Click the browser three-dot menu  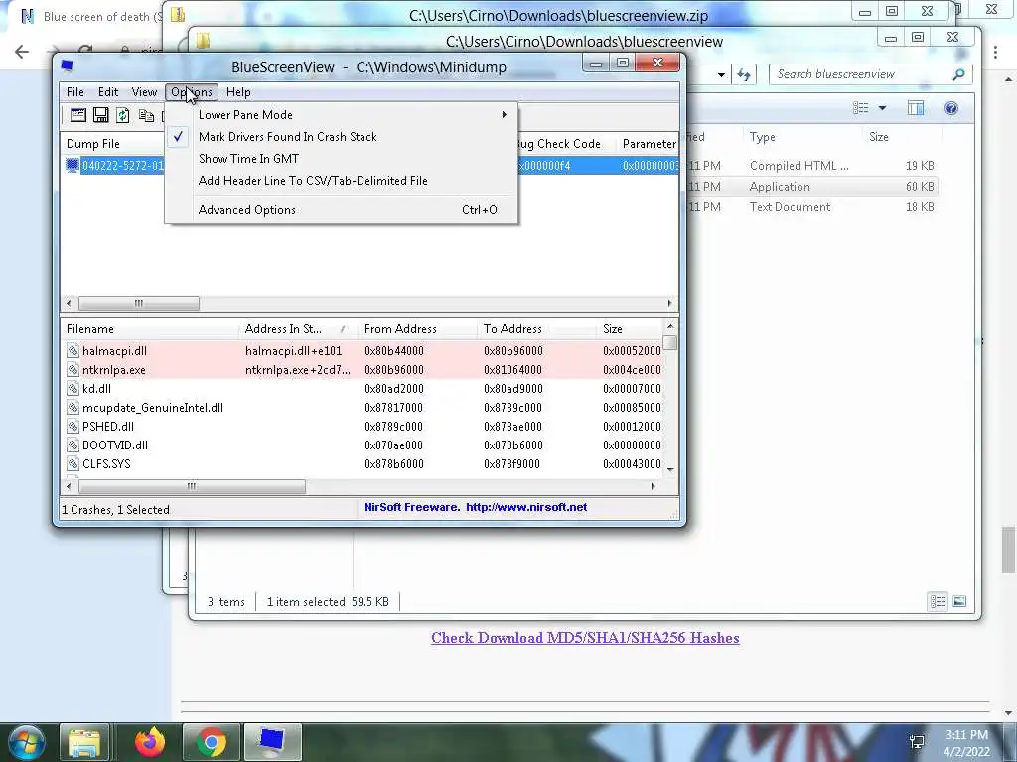995,52
